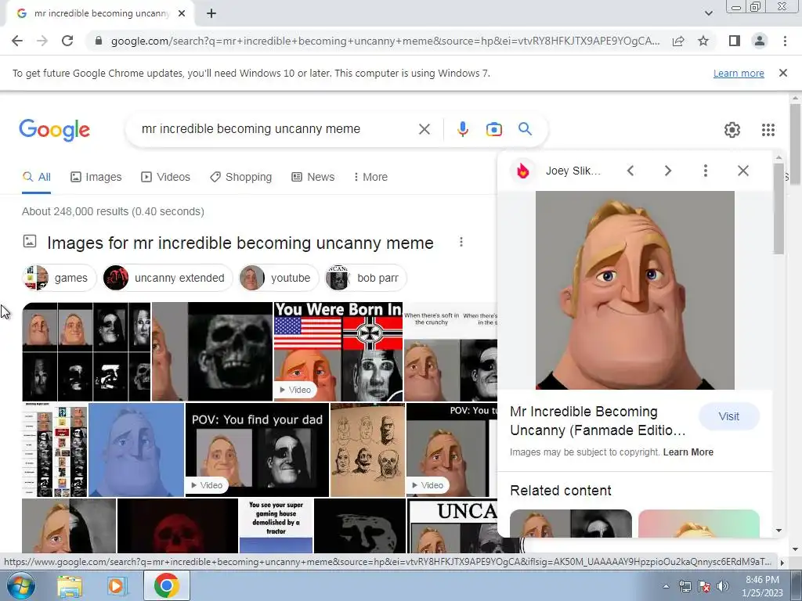Image resolution: width=802 pixels, height=601 pixels.
Task: Submit the search with the magnifier icon
Action: (x=526, y=129)
